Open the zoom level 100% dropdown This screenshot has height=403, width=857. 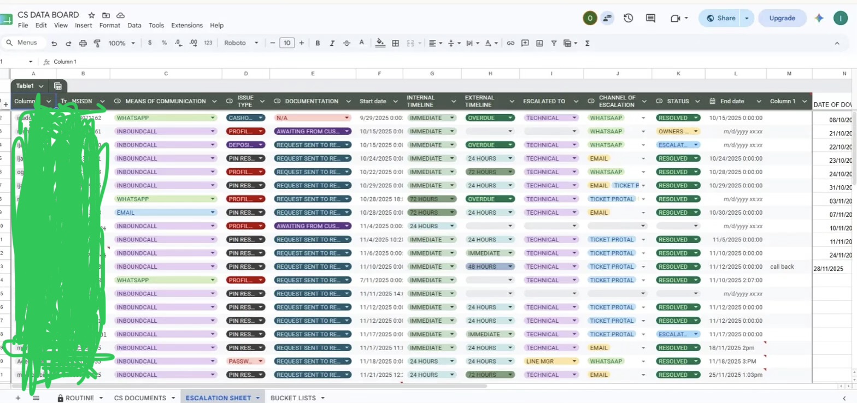(121, 43)
